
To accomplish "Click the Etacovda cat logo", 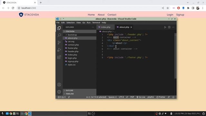I will [21, 15].
